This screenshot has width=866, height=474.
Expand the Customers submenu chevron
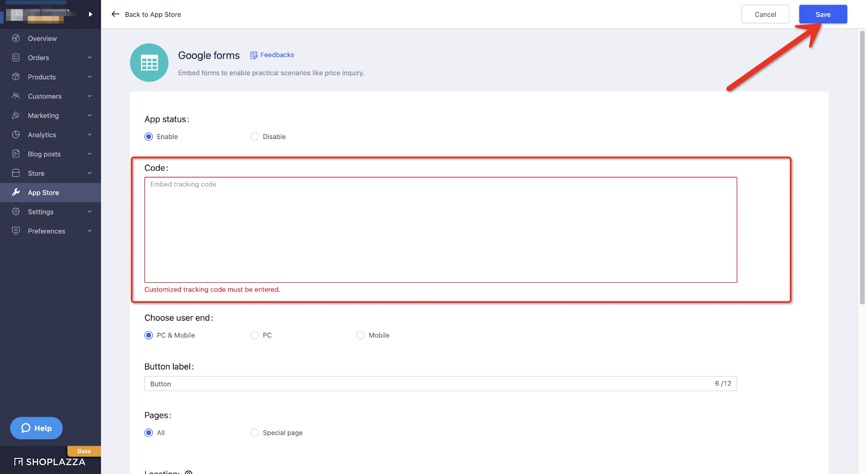coord(90,96)
